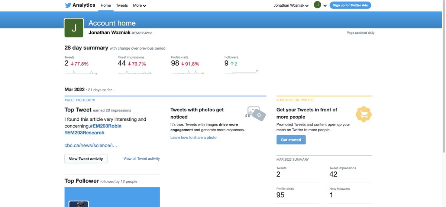
Task: Click the Followers sparkline chart
Action: pyautogui.click(x=241, y=72)
